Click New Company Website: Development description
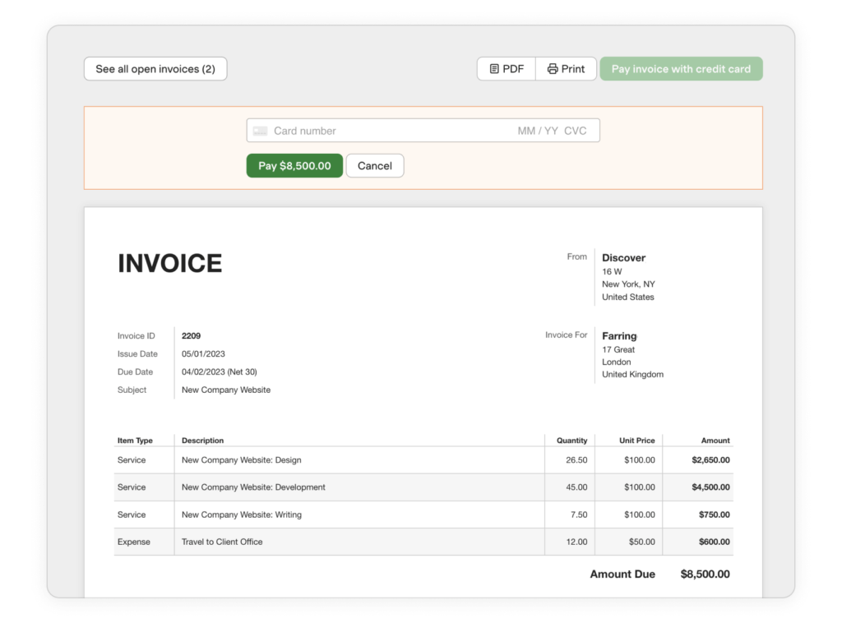The height and width of the screenshot is (623, 842). [253, 487]
